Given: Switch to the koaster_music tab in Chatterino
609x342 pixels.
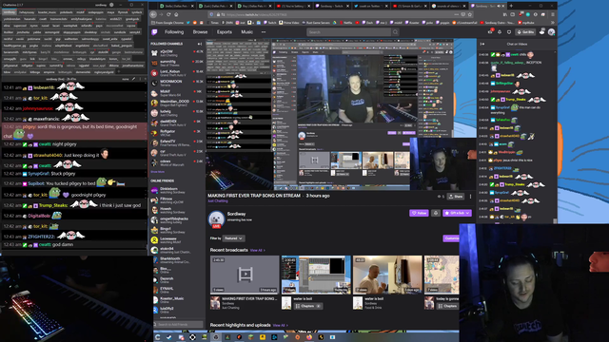Looking at the screenshot, I should coord(47,12).
